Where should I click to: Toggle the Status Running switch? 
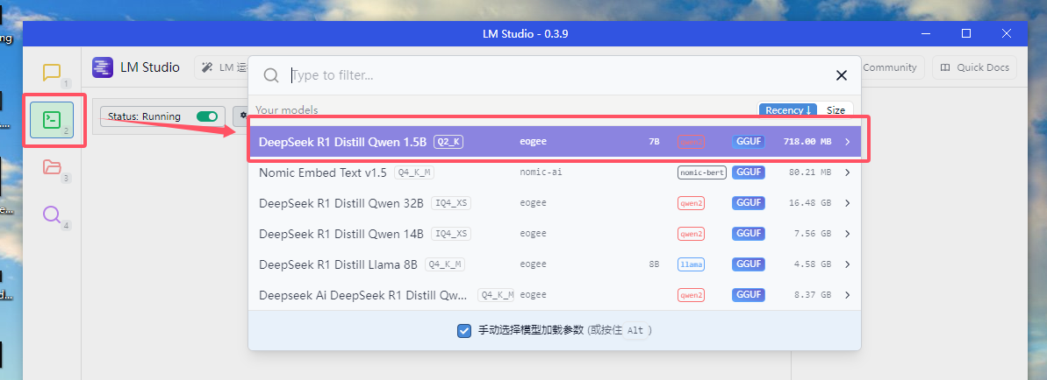207,116
